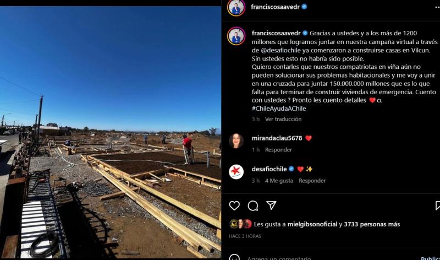440x260 pixels.
Task: Open mielgibsonoficial profile from likes
Action: pyautogui.click(x=312, y=224)
